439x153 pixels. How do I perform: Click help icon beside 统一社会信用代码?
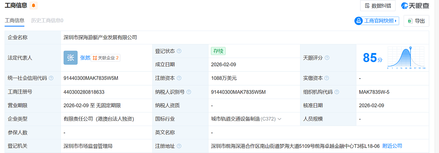coord(51,78)
